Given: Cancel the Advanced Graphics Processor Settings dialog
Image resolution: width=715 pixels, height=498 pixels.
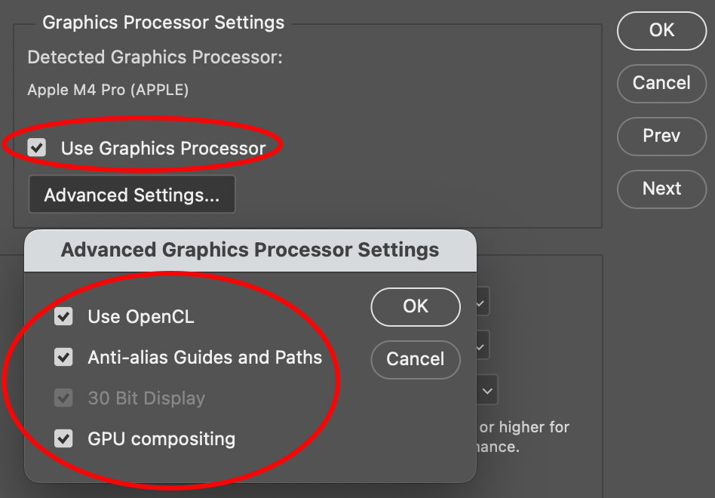Looking at the screenshot, I should click(x=416, y=359).
